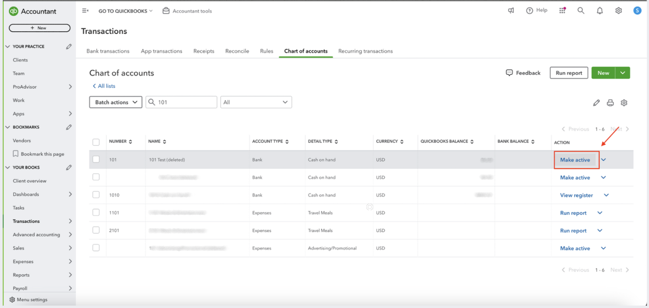The width and height of the screenshot is (649, 308).
Task: Check the row 1010 checkbox
Action: [96, 195]
